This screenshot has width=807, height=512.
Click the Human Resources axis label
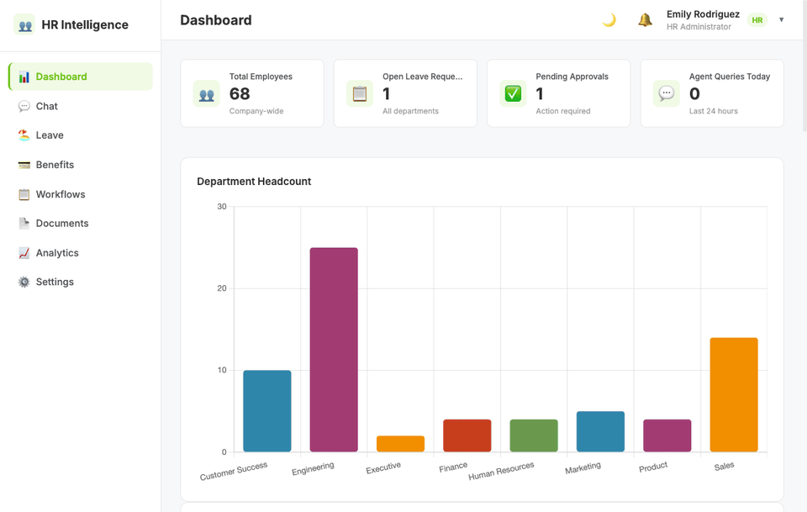[501, 471]
